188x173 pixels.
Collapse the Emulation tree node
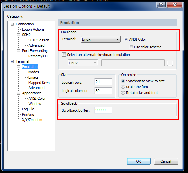[18, 67]
